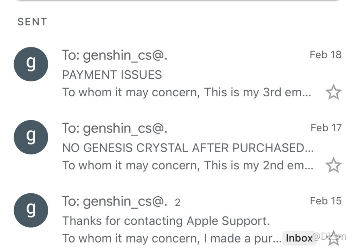Select the Feb 15 date label
This screenshot has width=356, height=251.
326,201
